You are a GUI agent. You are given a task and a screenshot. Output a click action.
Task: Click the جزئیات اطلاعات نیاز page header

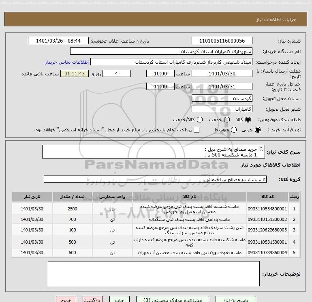point(276,19)
